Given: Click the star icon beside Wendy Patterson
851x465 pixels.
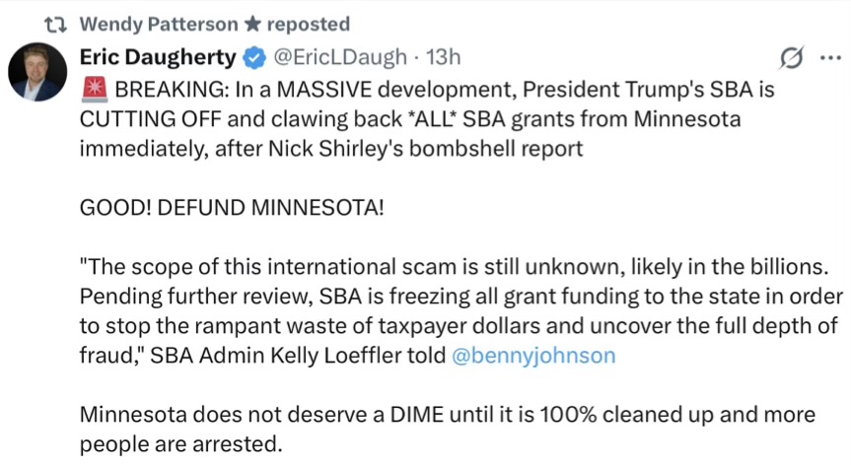Looking at the screenshot, I should pyautogui.click(x=252, y=24).
